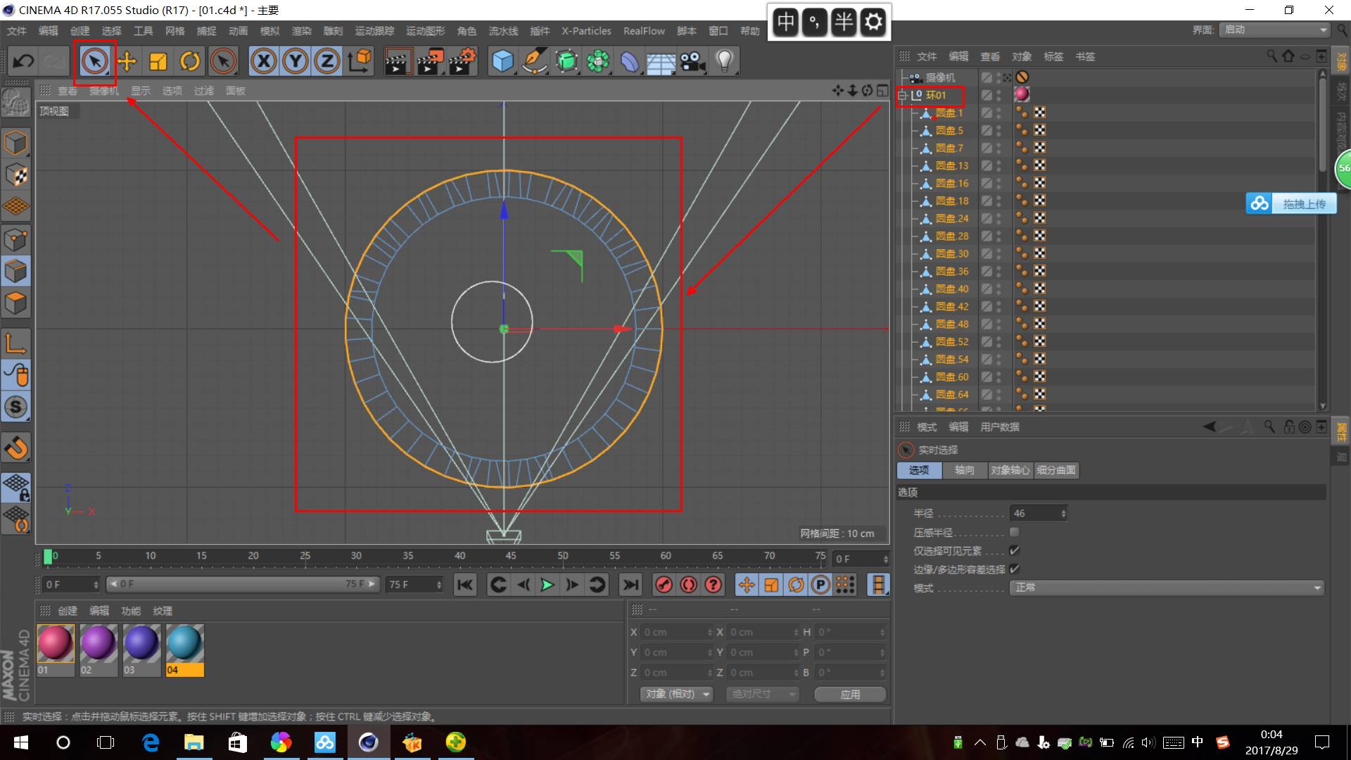The width and height of the screenshot is (1351, 760).
Task: Choose the Rotate tool
Action: (190, 62)
